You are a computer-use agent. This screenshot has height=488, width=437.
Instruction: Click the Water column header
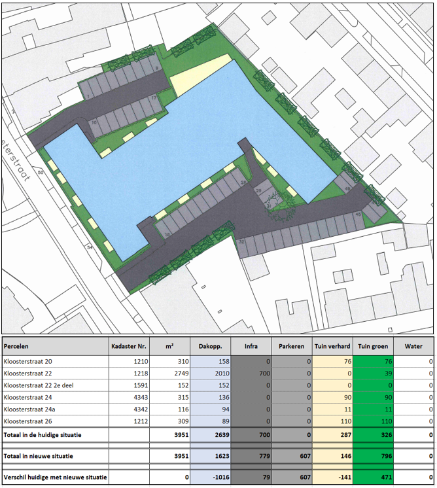click(x=413, y=346)
